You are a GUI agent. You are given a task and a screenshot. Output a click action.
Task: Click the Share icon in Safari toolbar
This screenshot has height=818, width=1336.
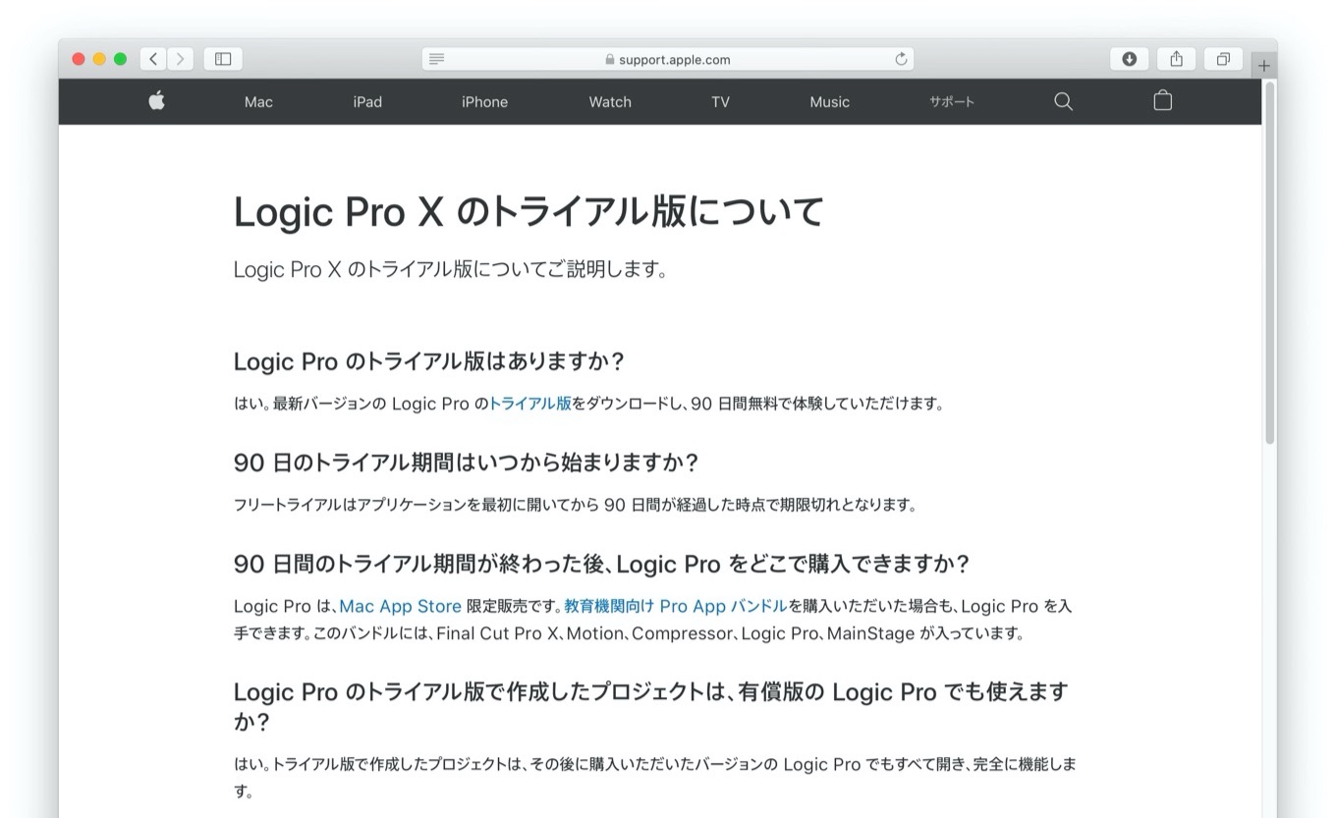pos(1176,58)
